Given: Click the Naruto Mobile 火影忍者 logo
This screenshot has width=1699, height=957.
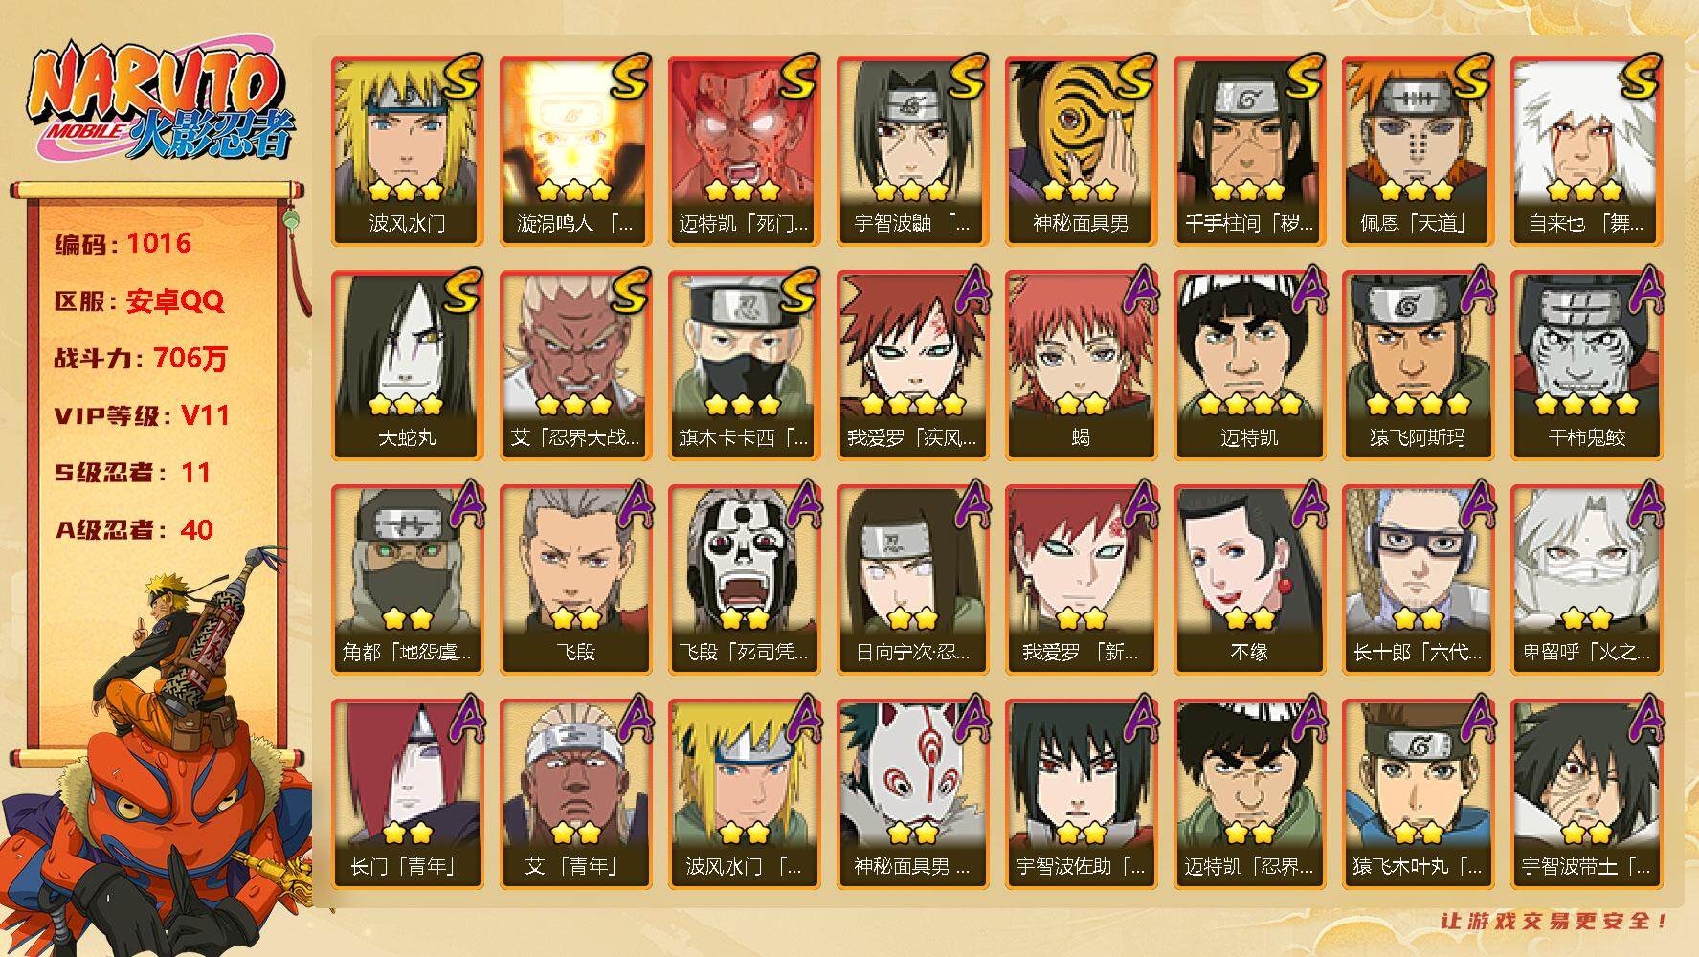Looking at the screenshot, I should click(160, 103).
